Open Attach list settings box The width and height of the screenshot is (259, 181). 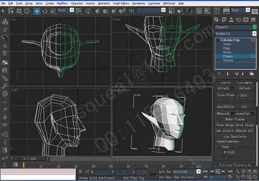pyautogui.click(x=233, y=88)
